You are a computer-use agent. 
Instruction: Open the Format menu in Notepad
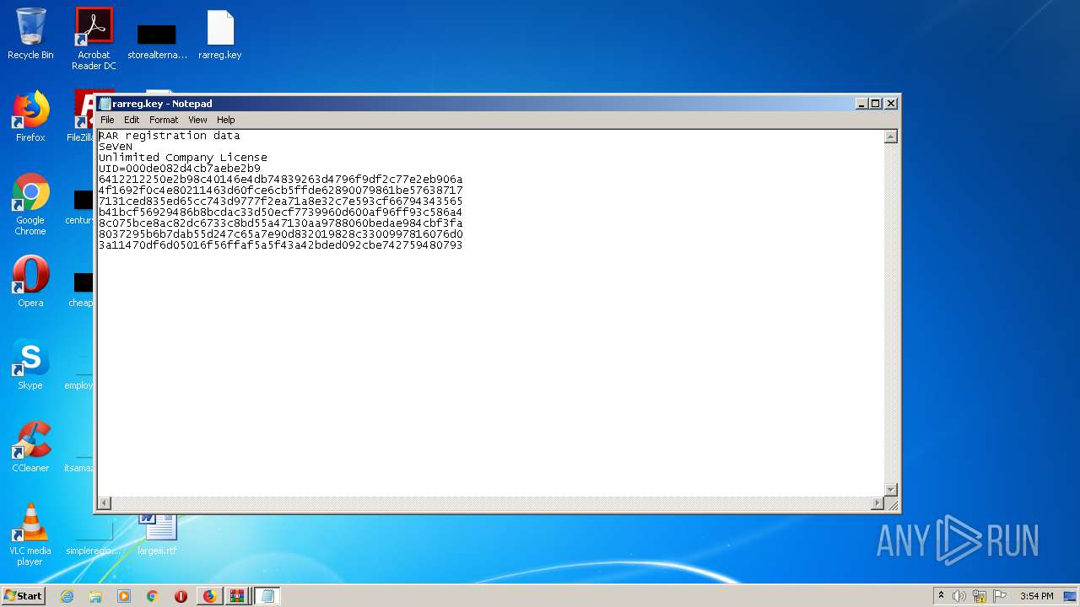tap(164, 120)
